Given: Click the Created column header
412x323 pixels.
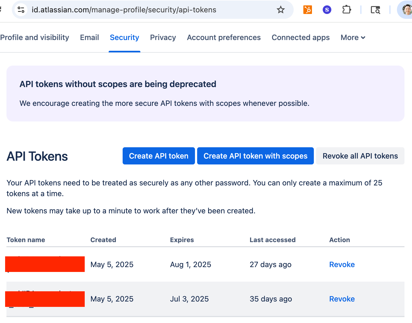Looking at the screenshot, I should click(x=103, y=240).
